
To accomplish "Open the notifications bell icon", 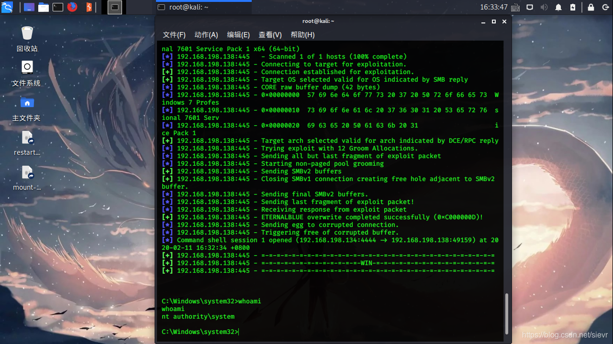I will (558, 7).
